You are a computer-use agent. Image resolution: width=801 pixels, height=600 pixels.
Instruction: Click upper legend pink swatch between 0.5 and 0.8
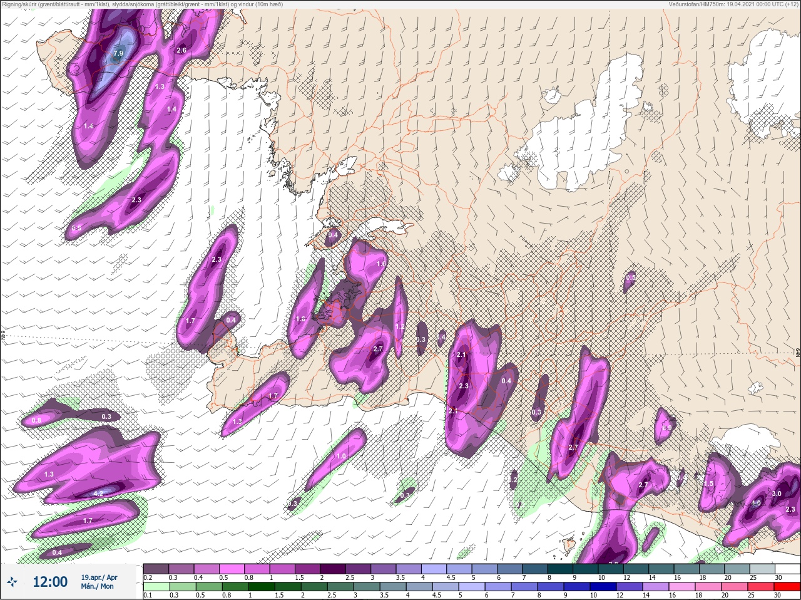[232, 569]
